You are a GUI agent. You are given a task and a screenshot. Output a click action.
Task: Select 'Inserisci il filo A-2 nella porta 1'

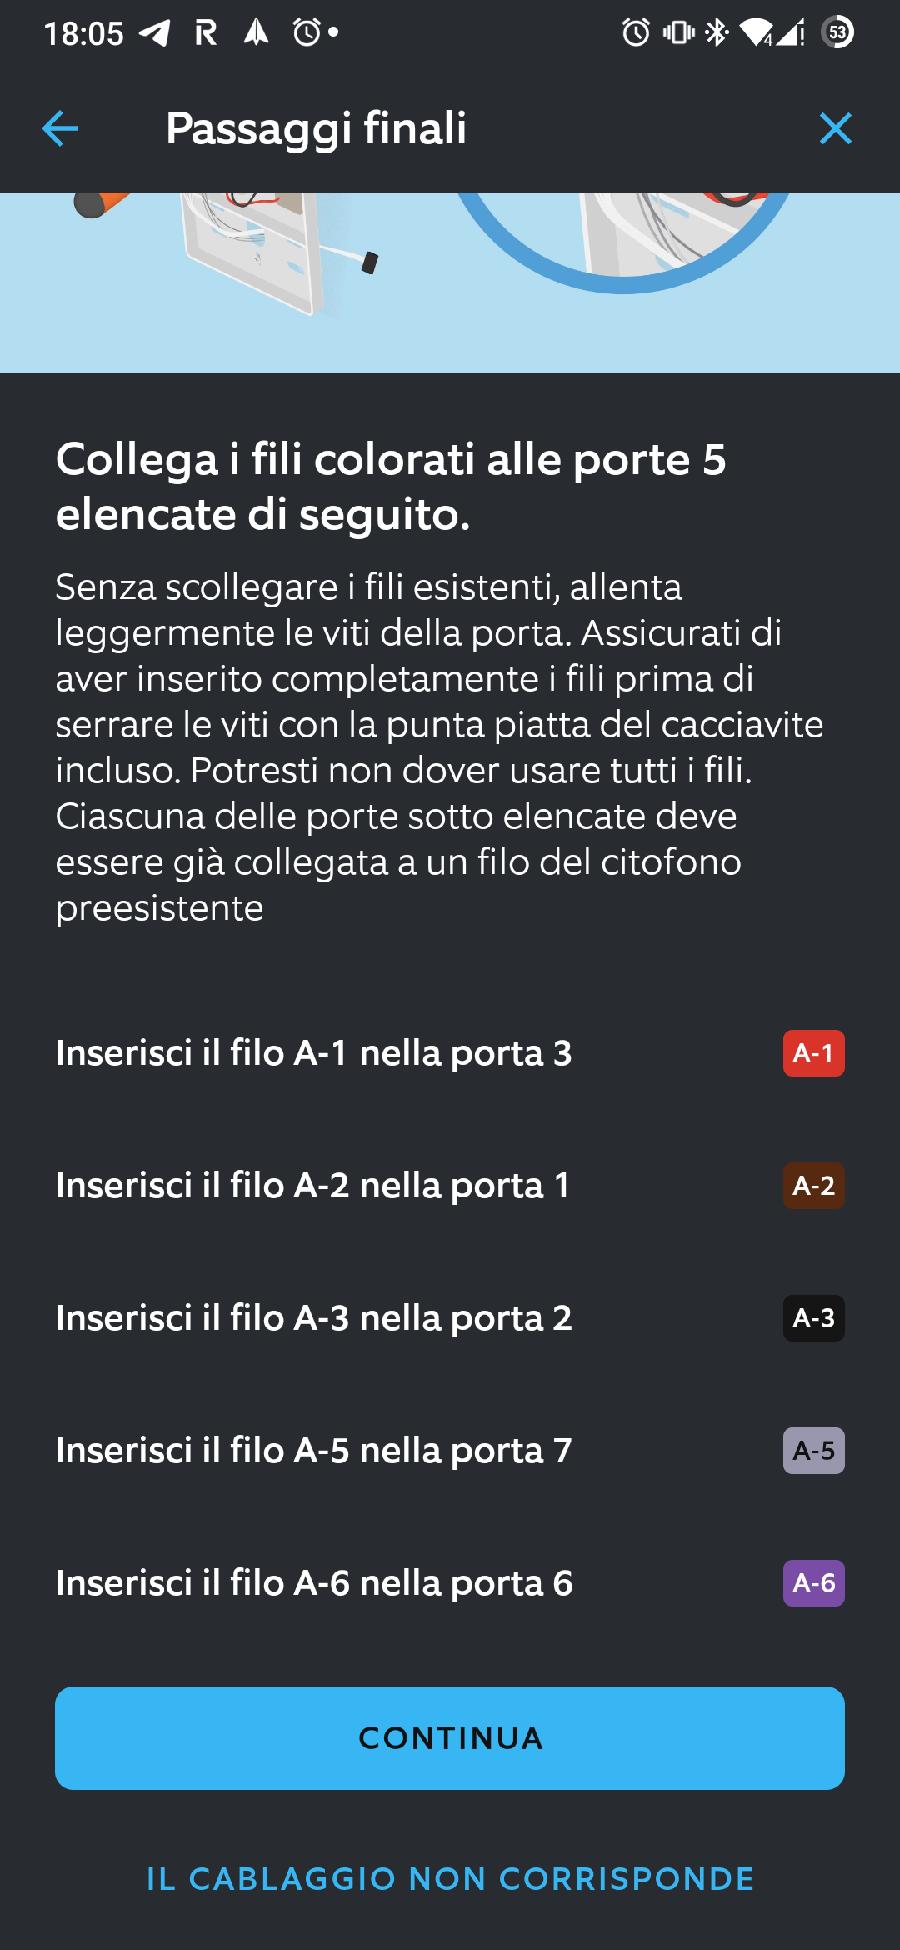[312, 1186]
